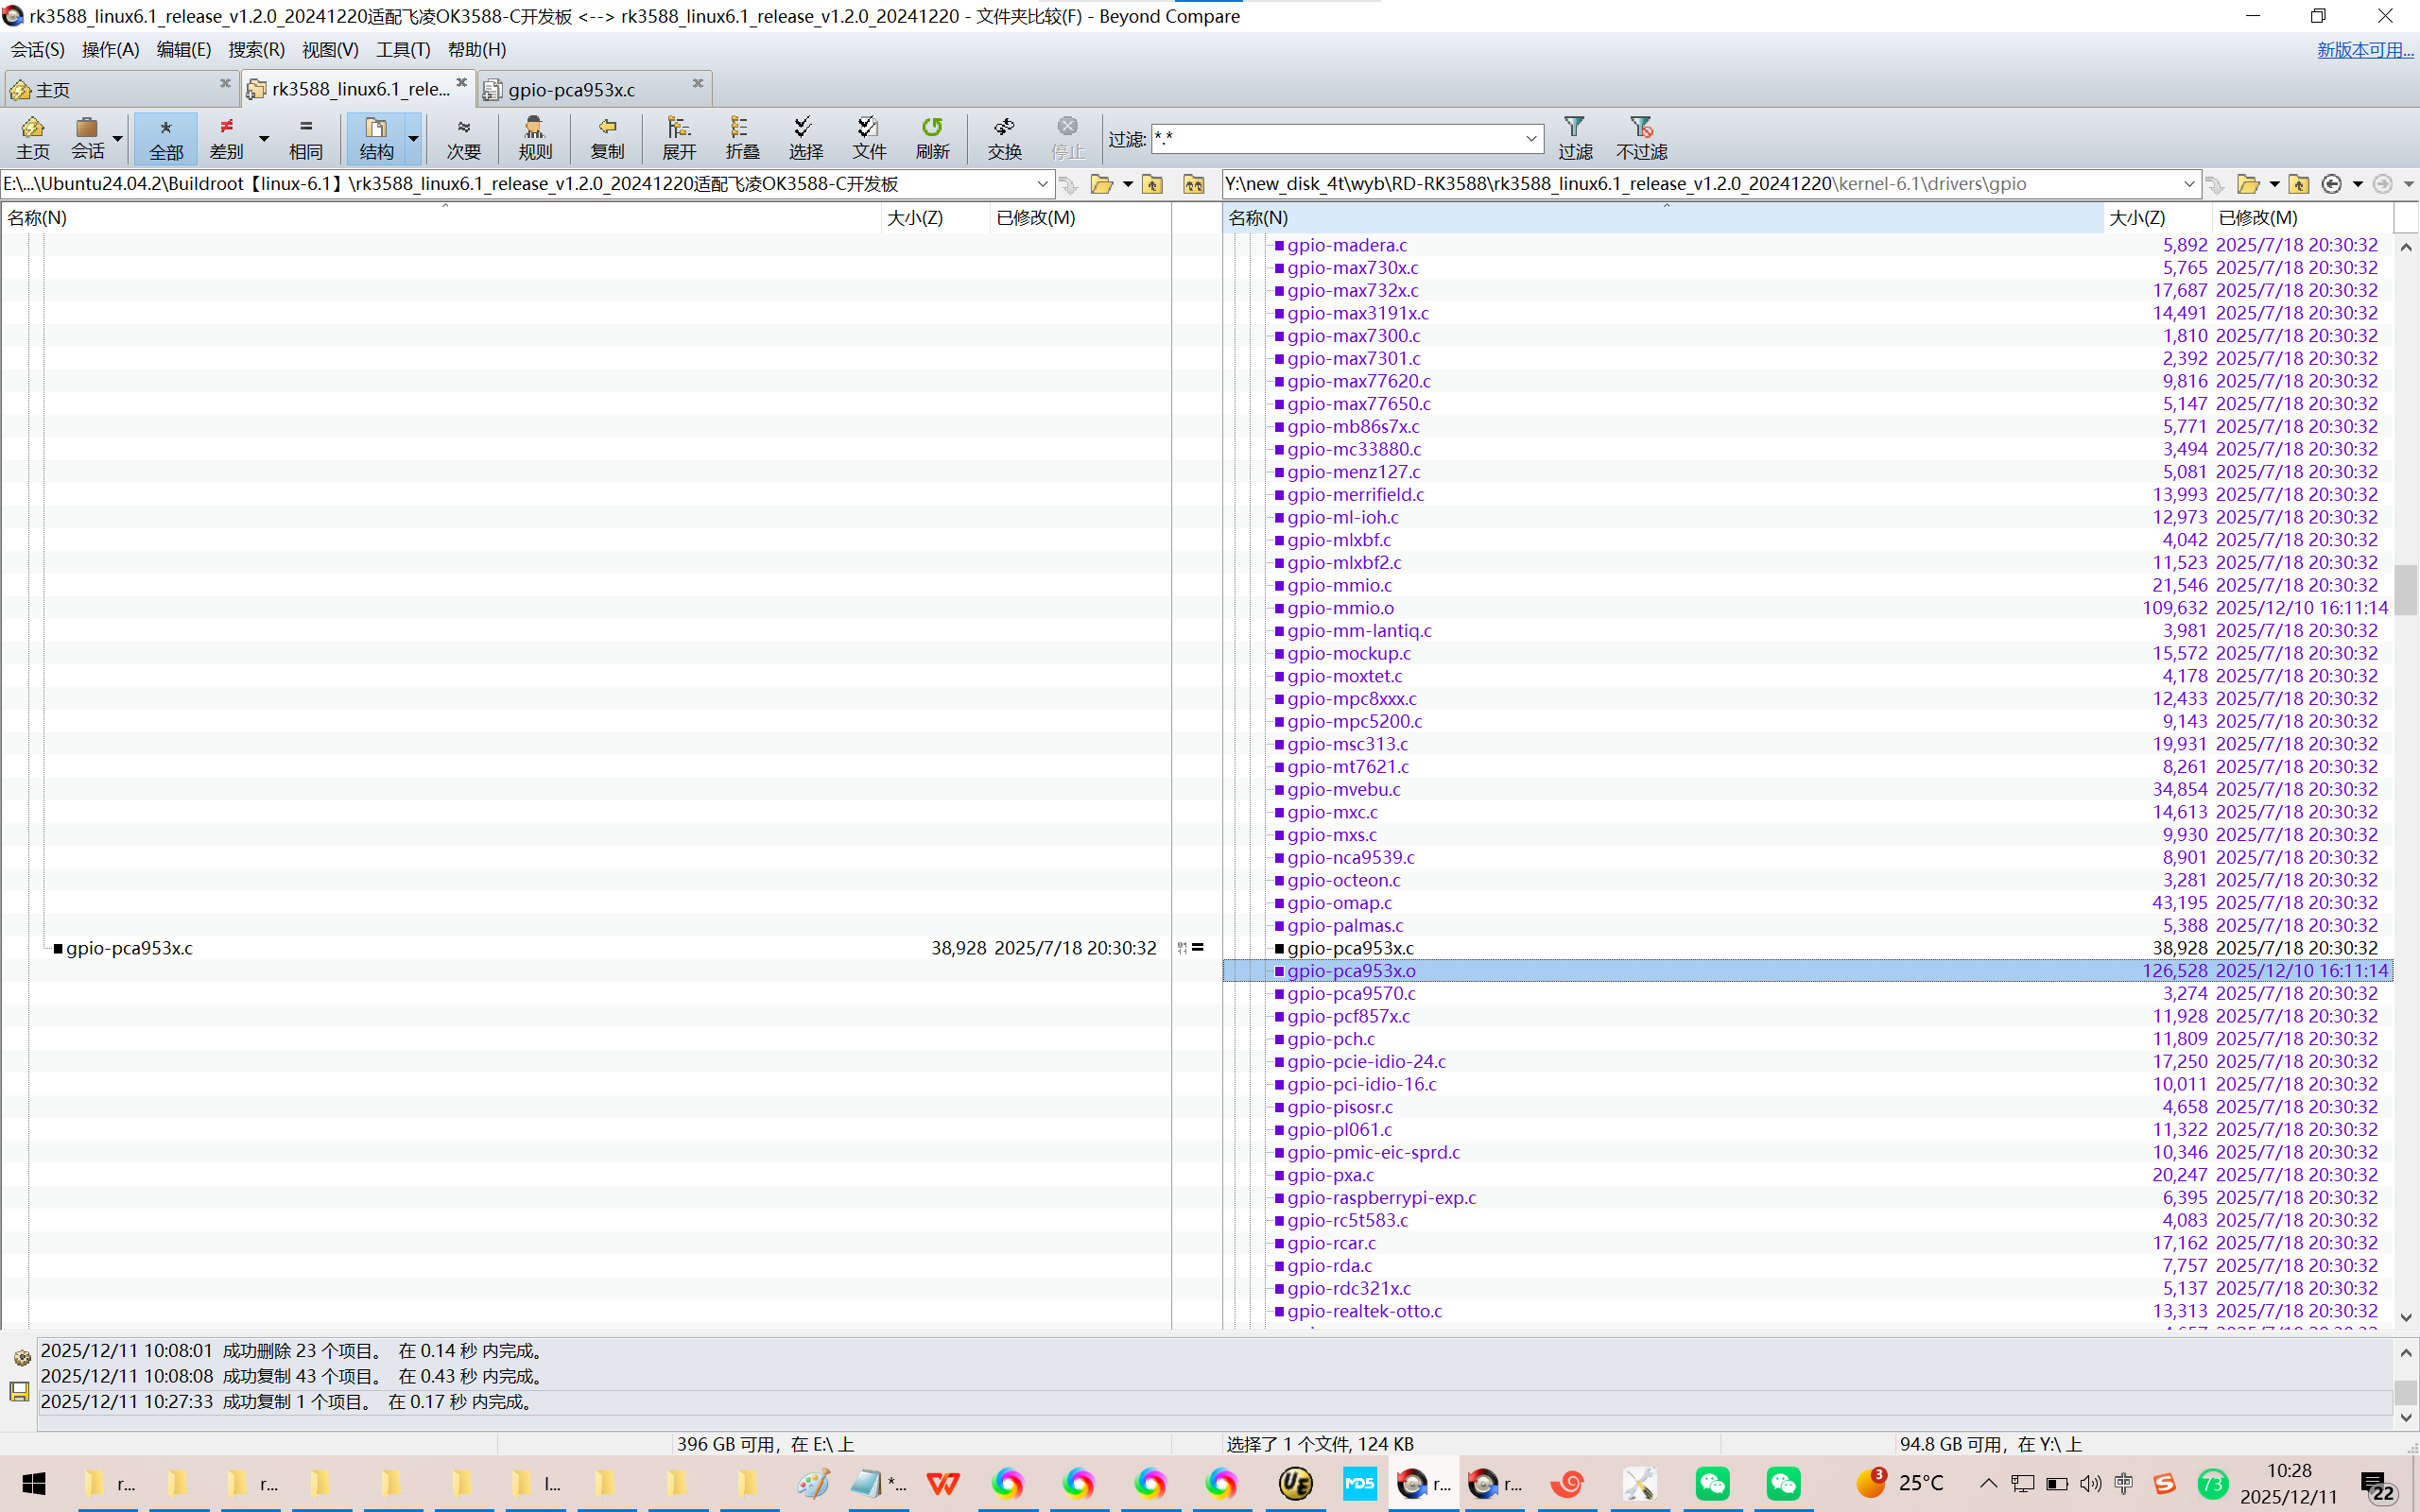The image size is (2420, 1512).
Task: Click the Home (主页) toolbar icon
Action: pyautogui.click(x=32, y=137)
